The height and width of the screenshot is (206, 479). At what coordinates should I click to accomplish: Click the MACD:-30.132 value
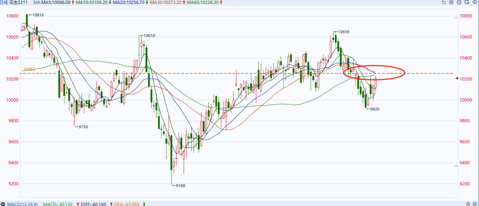coord(58,204)
